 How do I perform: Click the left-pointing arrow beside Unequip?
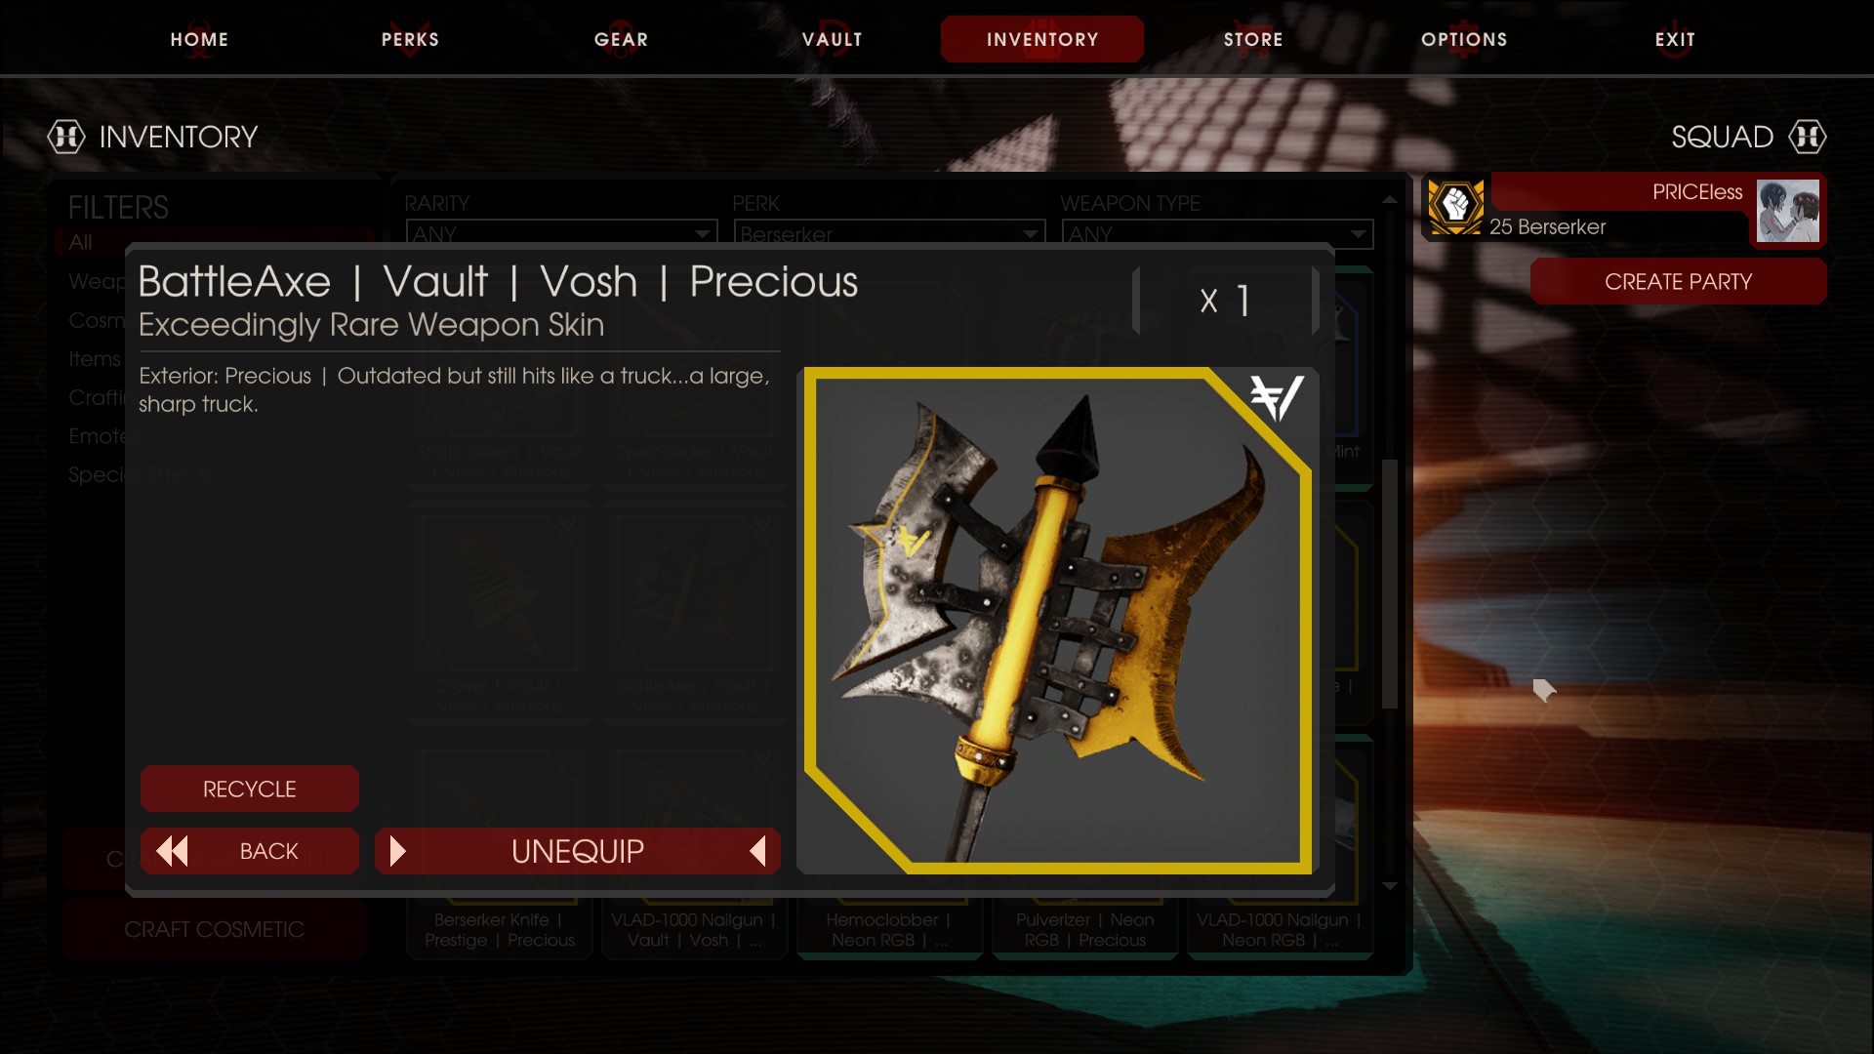click(757, 851)
